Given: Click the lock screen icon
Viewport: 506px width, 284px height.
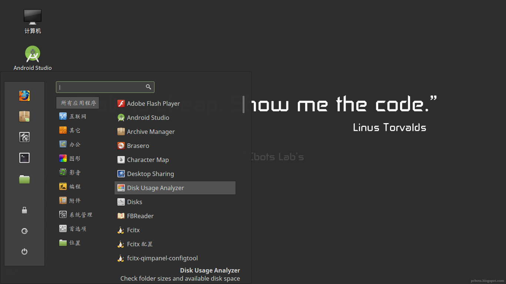Looking at the screenshot, I should (x=24, y=210).
